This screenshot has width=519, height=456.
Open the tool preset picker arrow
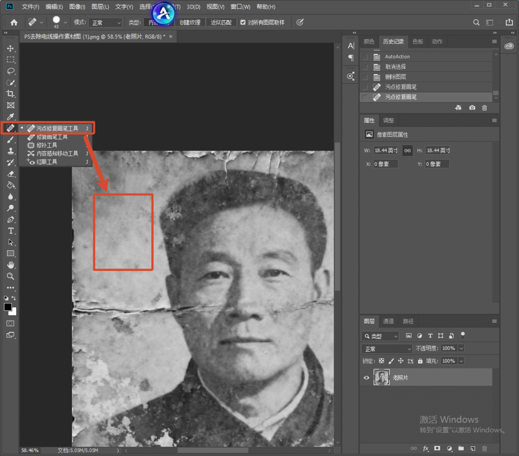coord(42,22)
